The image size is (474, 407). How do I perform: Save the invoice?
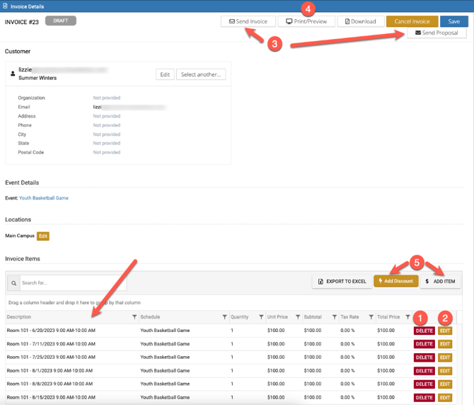[453, 21]
